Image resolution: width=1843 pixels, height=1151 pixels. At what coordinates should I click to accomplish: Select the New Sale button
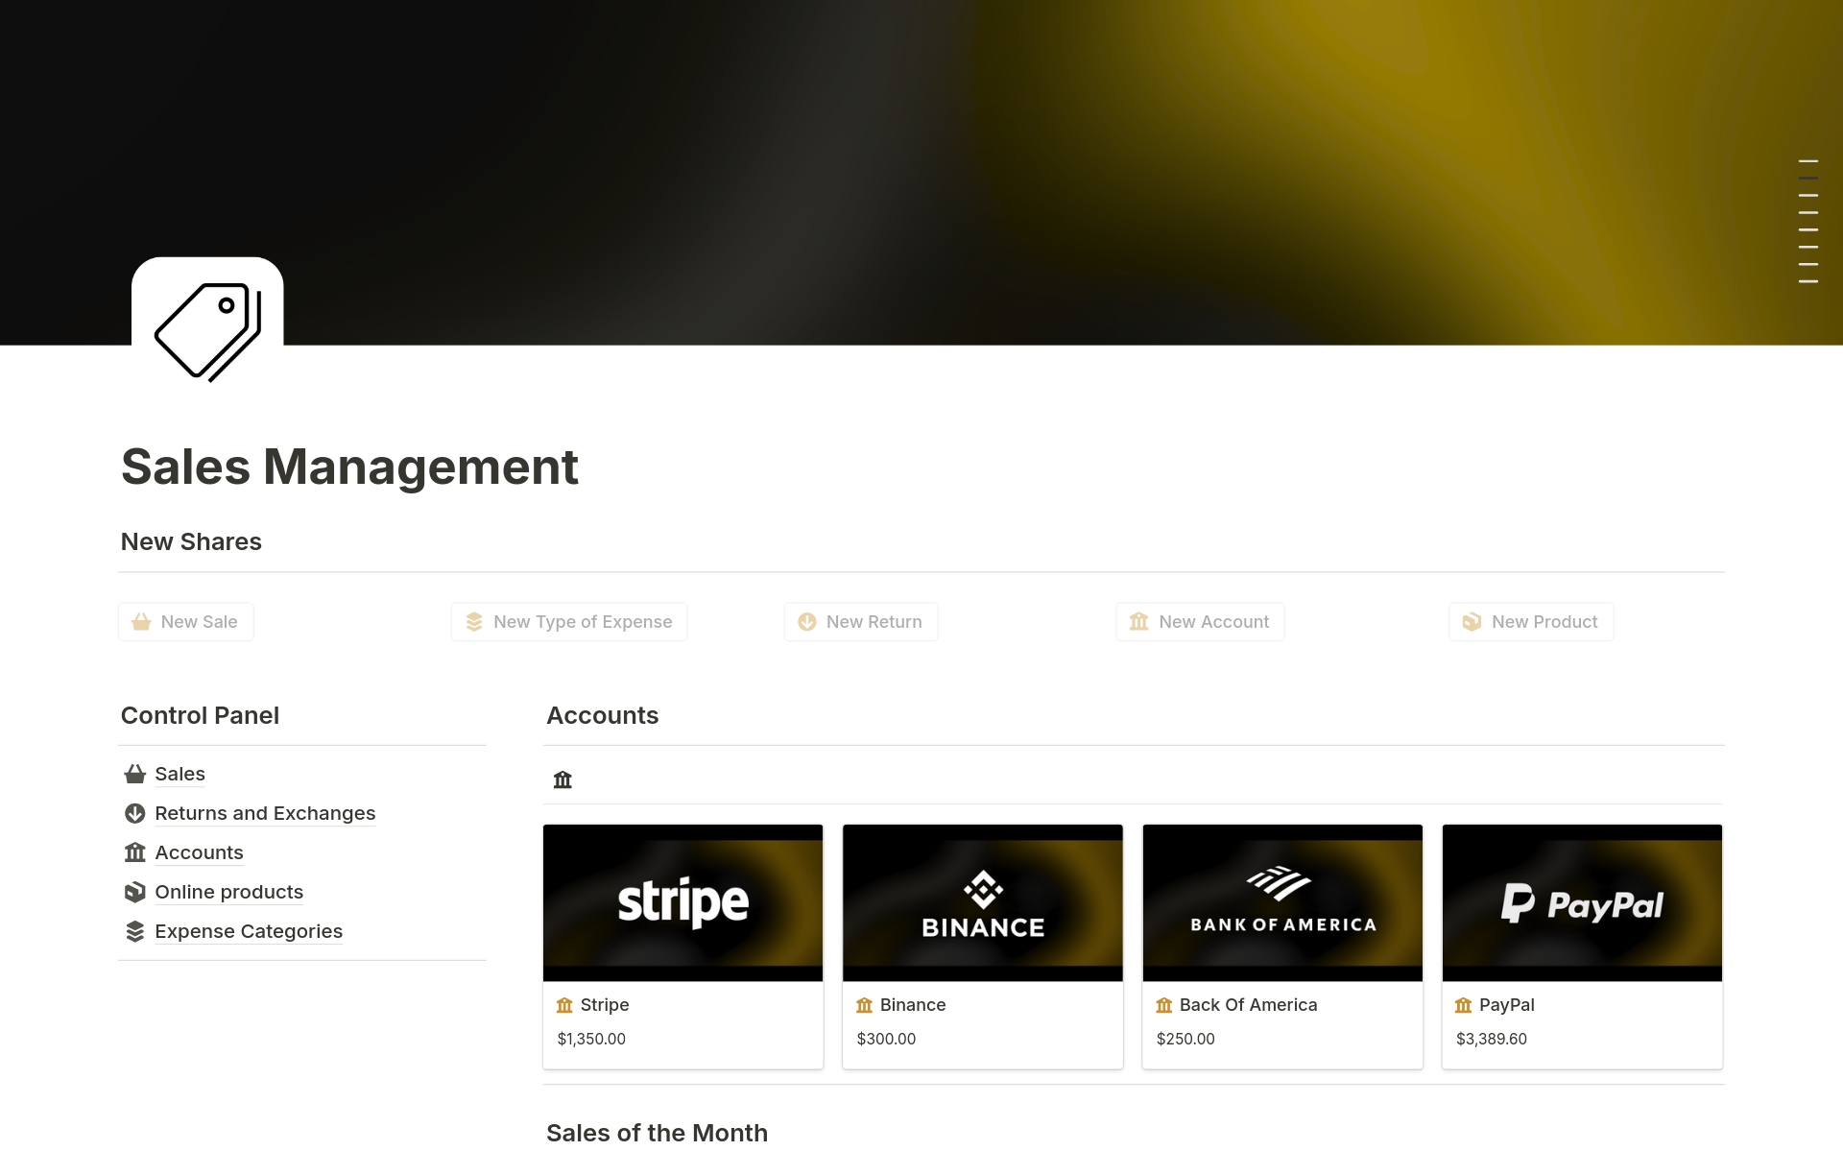pos(185,621)
